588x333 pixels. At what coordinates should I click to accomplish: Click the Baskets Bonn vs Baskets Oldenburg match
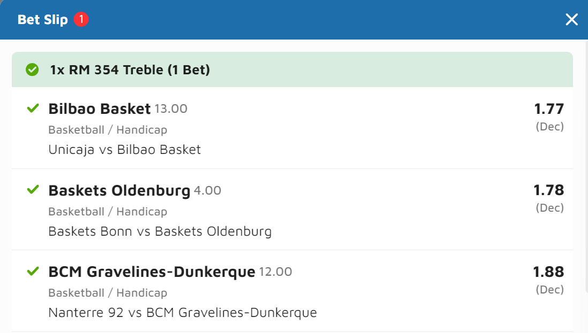point(160,231)
